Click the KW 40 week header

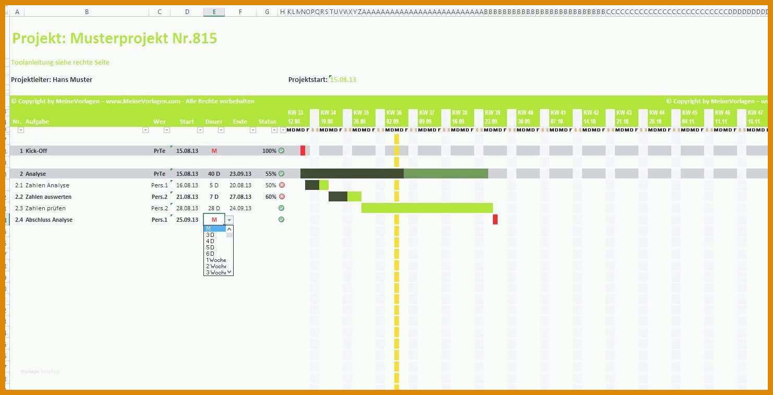[525, 113]
